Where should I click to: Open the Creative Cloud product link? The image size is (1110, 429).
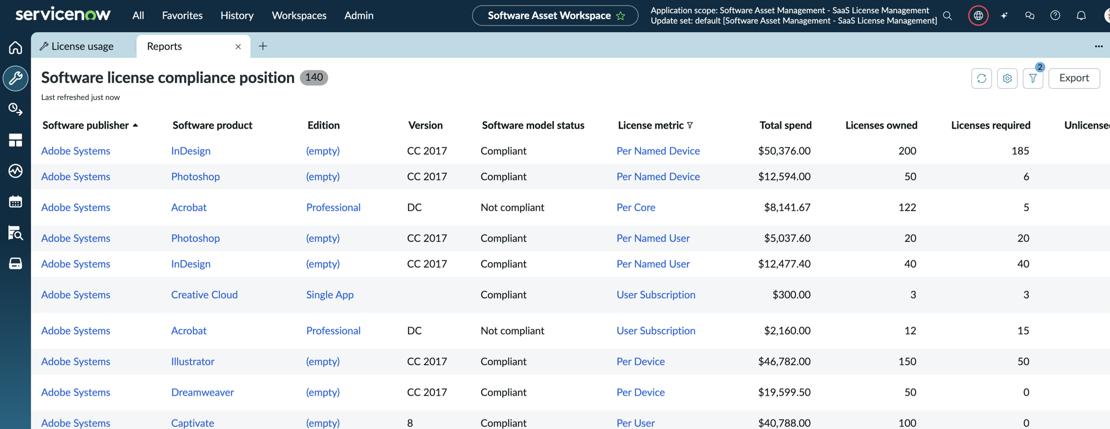pyautogui.click(x=204, y=295)
